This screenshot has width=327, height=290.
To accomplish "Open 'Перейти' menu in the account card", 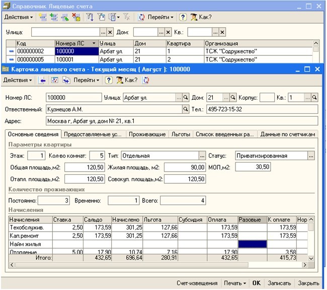I will 86,80.
